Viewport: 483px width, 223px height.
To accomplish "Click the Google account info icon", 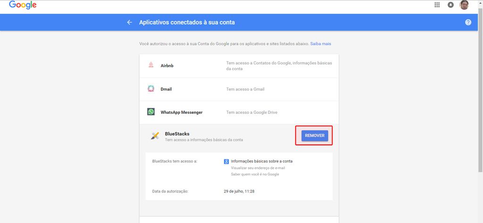I will click(226, 161).
